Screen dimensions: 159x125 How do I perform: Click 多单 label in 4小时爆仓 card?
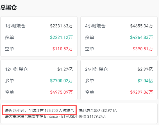tap(90, 37)
